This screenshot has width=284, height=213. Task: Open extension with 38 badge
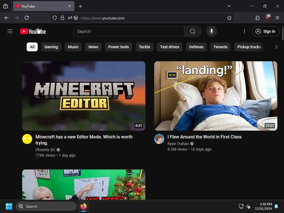[268, 17]
